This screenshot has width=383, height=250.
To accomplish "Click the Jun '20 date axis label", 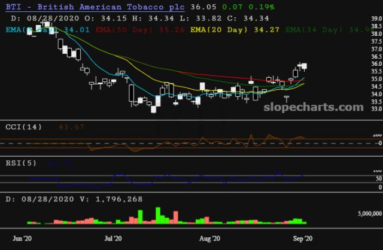I will tap(23, 239).
